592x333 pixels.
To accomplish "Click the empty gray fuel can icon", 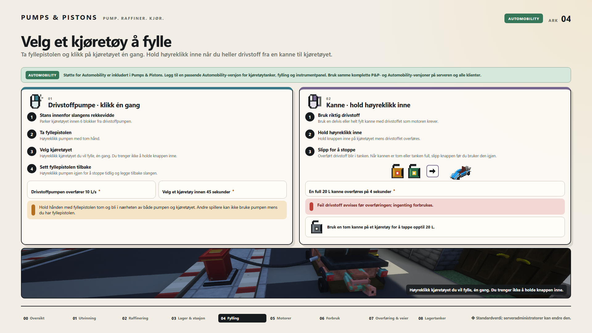I will pos(316,227).
